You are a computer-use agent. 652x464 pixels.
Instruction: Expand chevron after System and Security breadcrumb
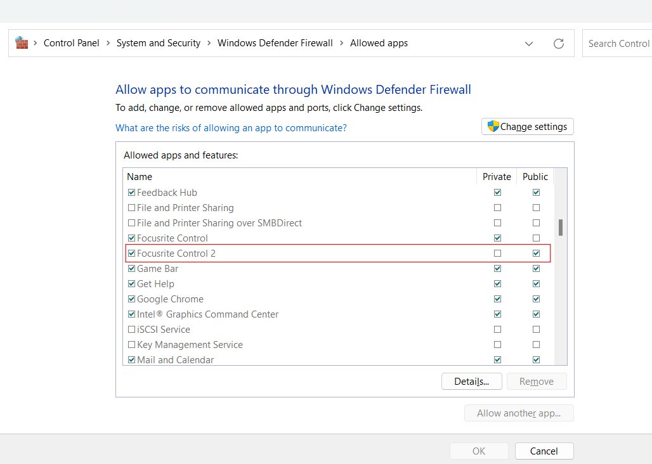[209, 43]
